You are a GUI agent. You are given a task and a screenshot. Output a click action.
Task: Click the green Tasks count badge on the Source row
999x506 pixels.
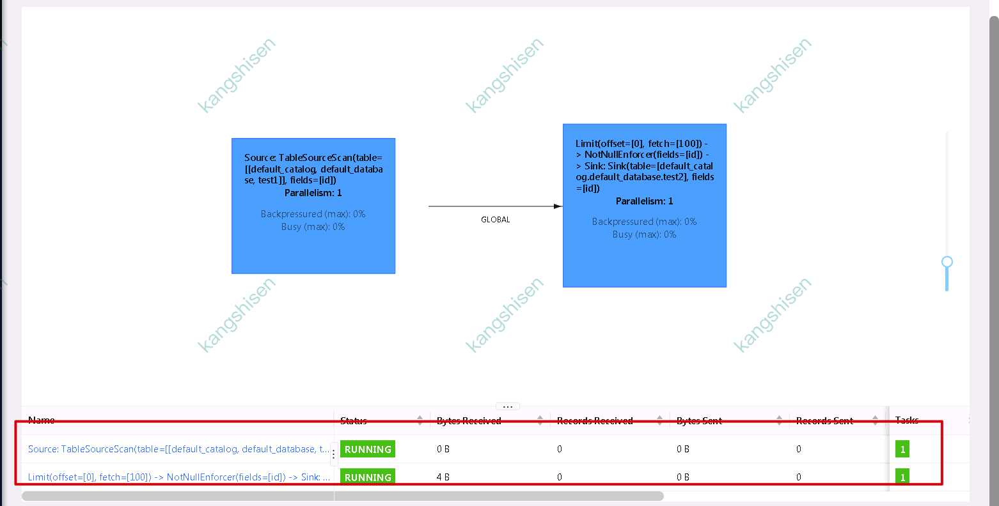pos(902,448)
